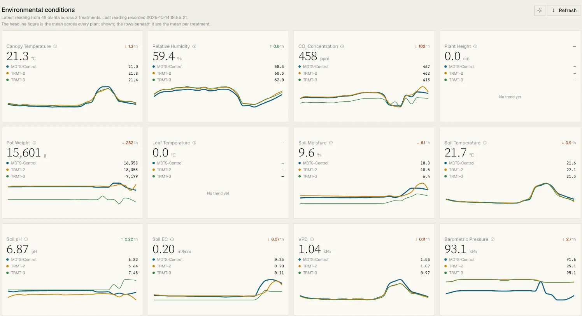Click the 1.04 VPD headline value
Image resolution: width=582 pixels, height=316 pixels.
[310, 249]
